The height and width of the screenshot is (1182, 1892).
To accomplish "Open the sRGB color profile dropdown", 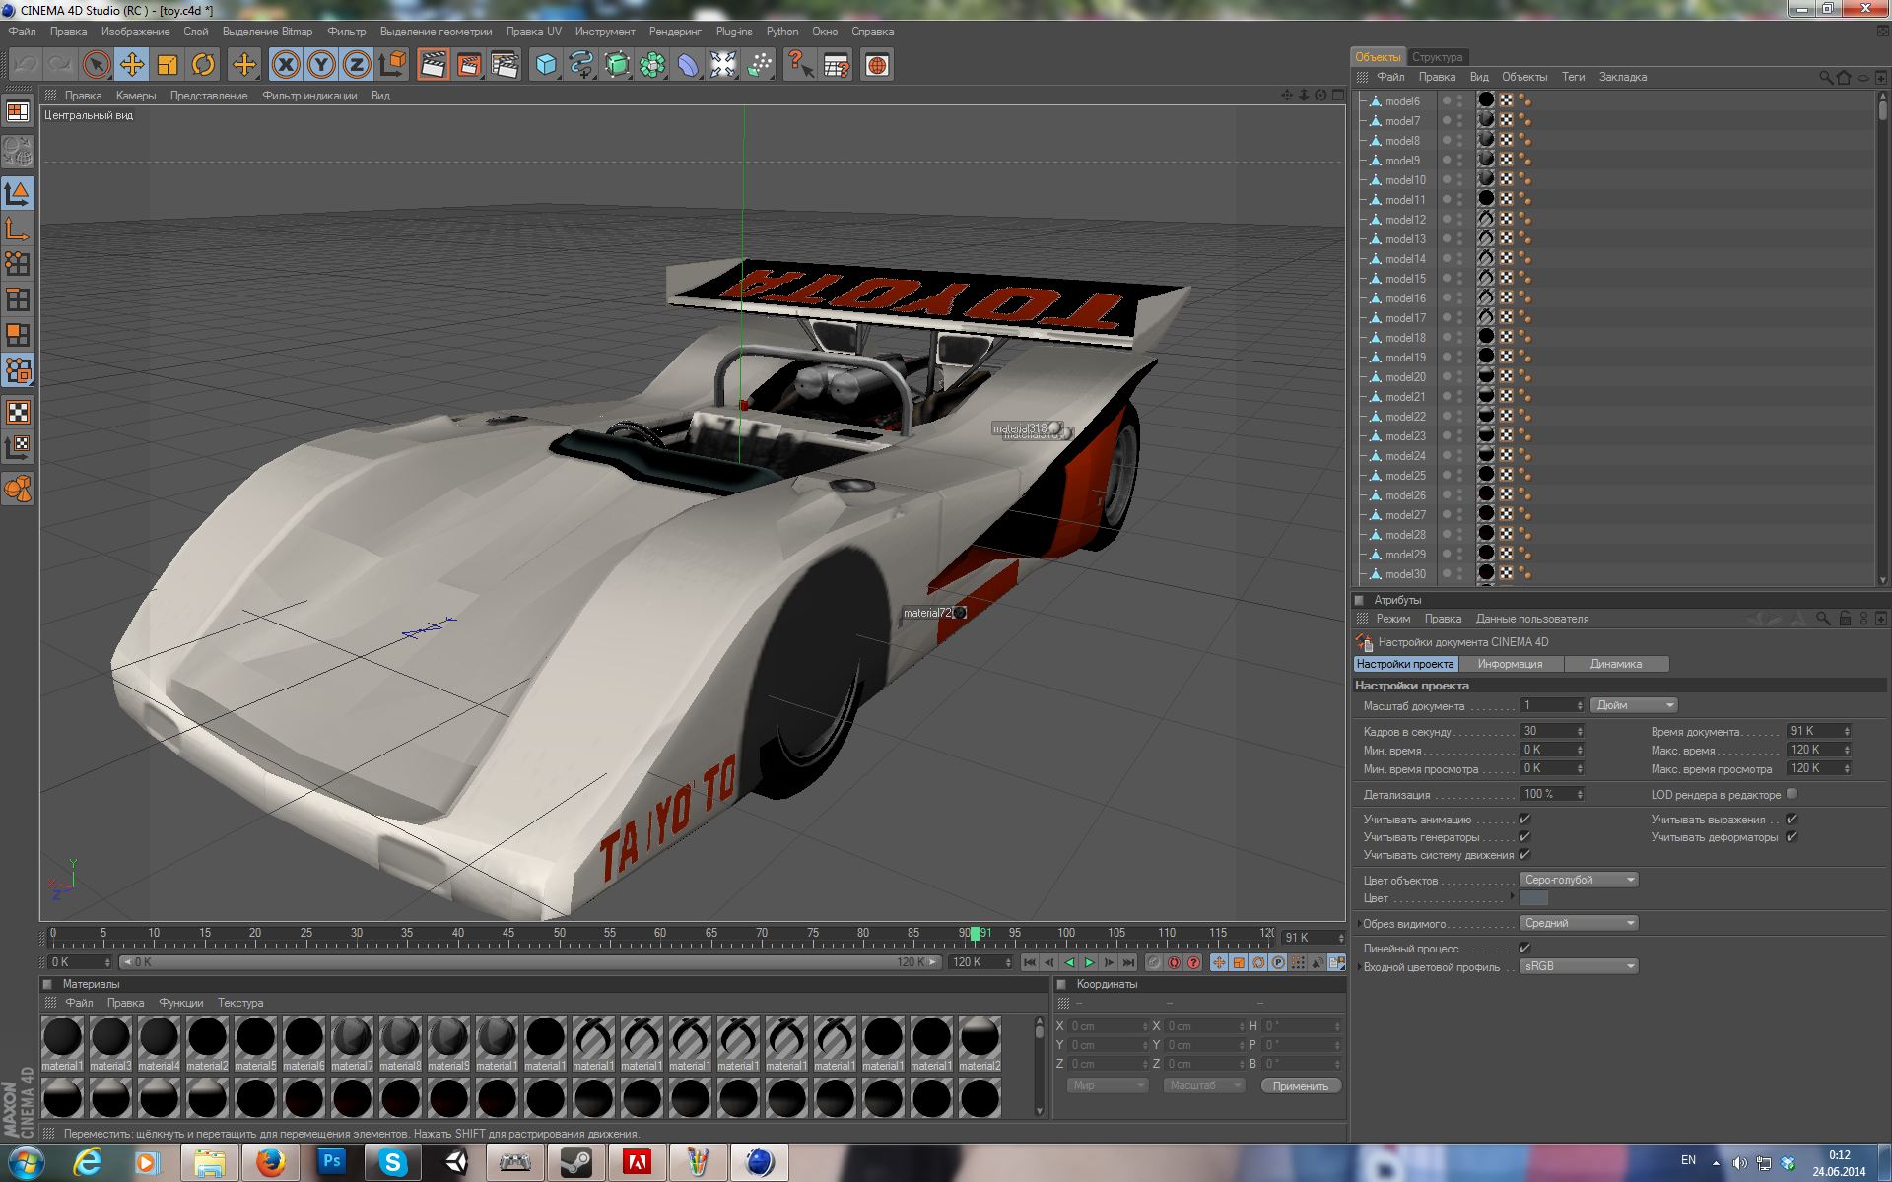I will click(x=1579, y=966).
